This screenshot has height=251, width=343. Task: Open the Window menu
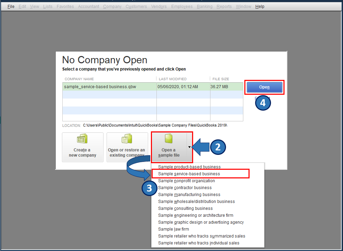coord(243,7)
